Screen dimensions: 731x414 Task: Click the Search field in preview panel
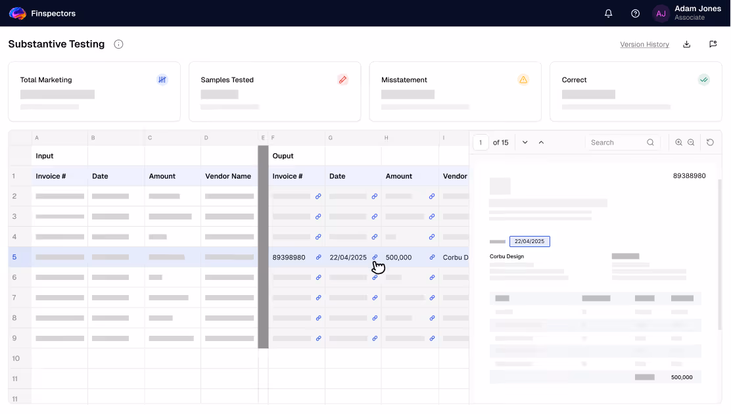click(623, 143)
